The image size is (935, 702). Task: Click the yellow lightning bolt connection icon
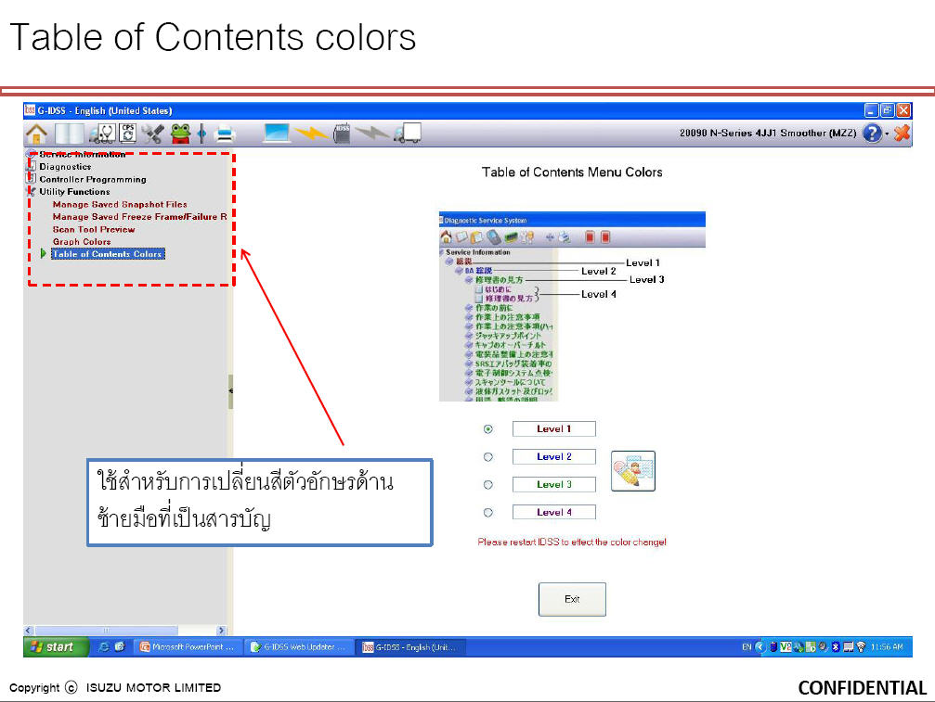click(311, 134)
